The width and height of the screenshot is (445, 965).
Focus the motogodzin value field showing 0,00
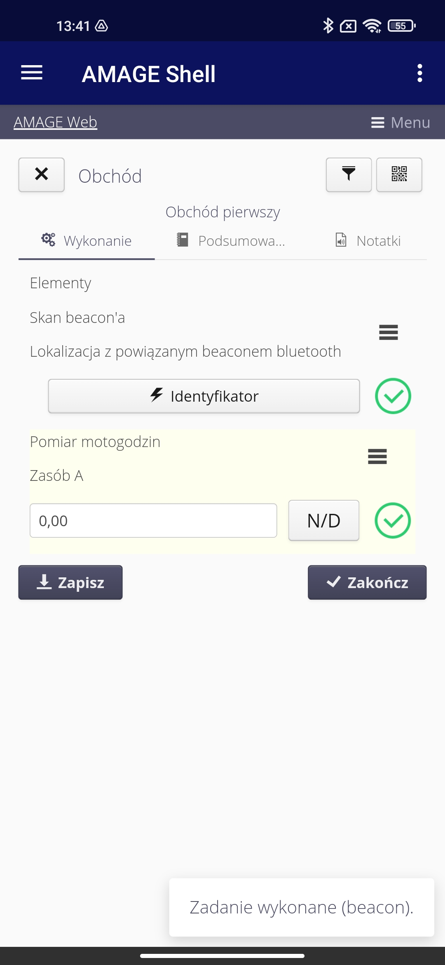click(153, 520)
